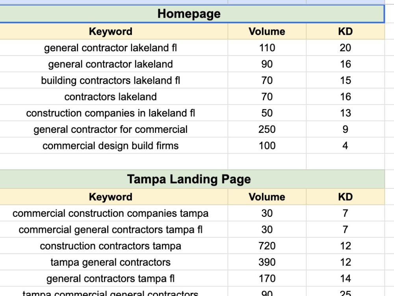Image resolution: width=394 pixels, height=296 pixels.
Task: Select KD 4 for commercial design build firms
Action: pos(345,146)
